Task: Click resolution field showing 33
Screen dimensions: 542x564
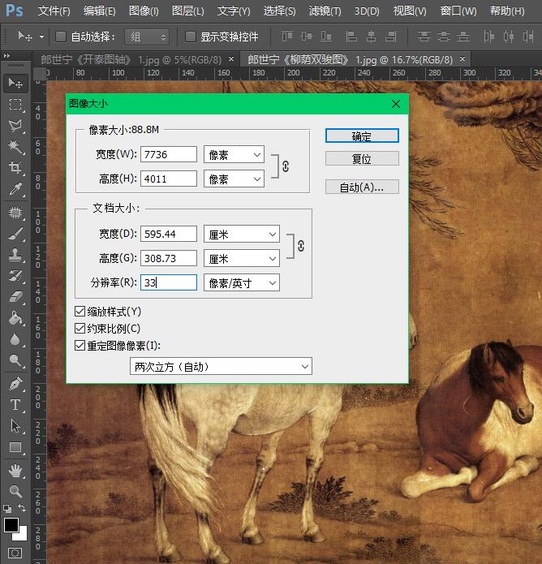Action: (x=169, y=282)
